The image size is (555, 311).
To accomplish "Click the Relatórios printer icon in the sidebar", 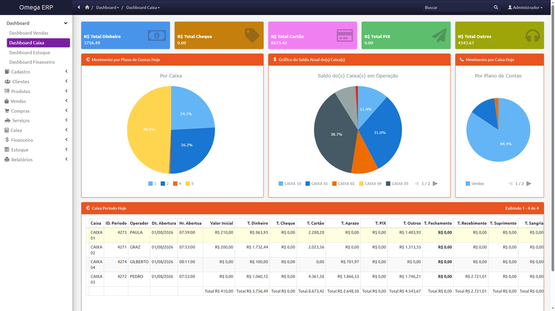I will (7, 160).
